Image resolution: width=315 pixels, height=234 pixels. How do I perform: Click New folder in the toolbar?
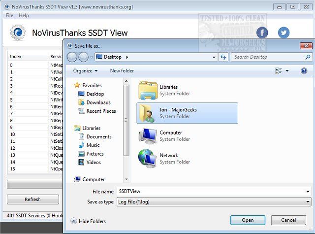pos(122,71)
